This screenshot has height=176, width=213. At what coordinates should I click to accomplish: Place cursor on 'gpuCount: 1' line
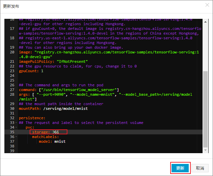pyautogui.click(x=31, y=71)
